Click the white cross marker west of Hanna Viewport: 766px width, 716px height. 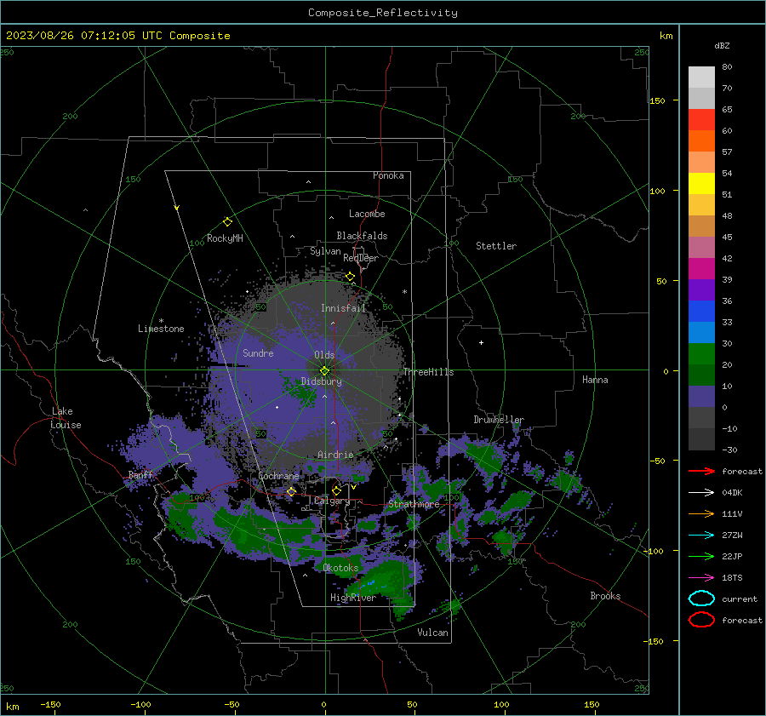[x=481, y=342]
